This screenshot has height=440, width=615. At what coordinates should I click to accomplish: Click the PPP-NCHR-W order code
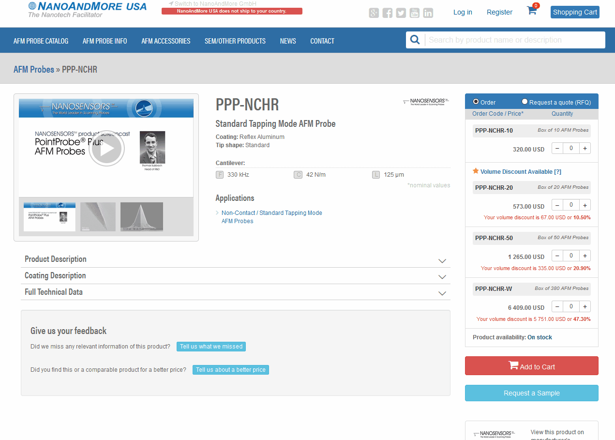click(x=494, y=289)
